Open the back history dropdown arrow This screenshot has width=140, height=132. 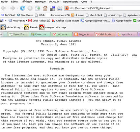pos(8,8)
